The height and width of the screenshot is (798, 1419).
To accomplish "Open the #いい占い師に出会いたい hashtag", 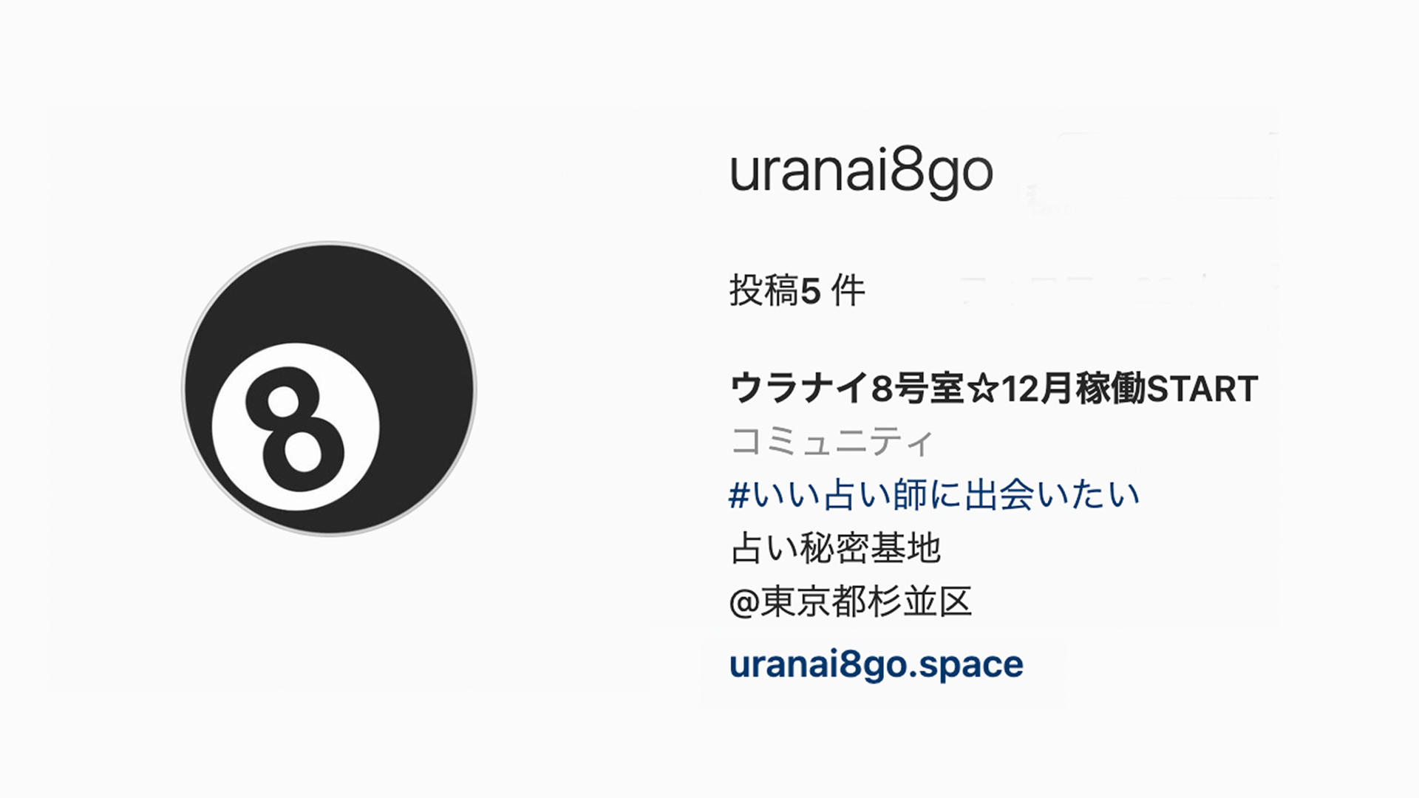I will (934, 495).
